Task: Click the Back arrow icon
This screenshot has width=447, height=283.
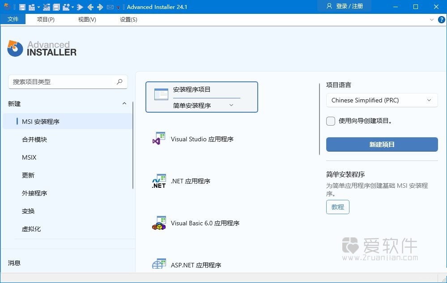Action: (90, 7)
